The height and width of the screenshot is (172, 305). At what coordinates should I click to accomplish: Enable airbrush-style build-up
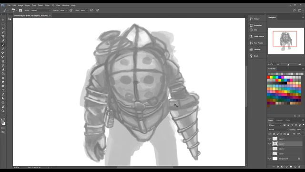(91, 11)
